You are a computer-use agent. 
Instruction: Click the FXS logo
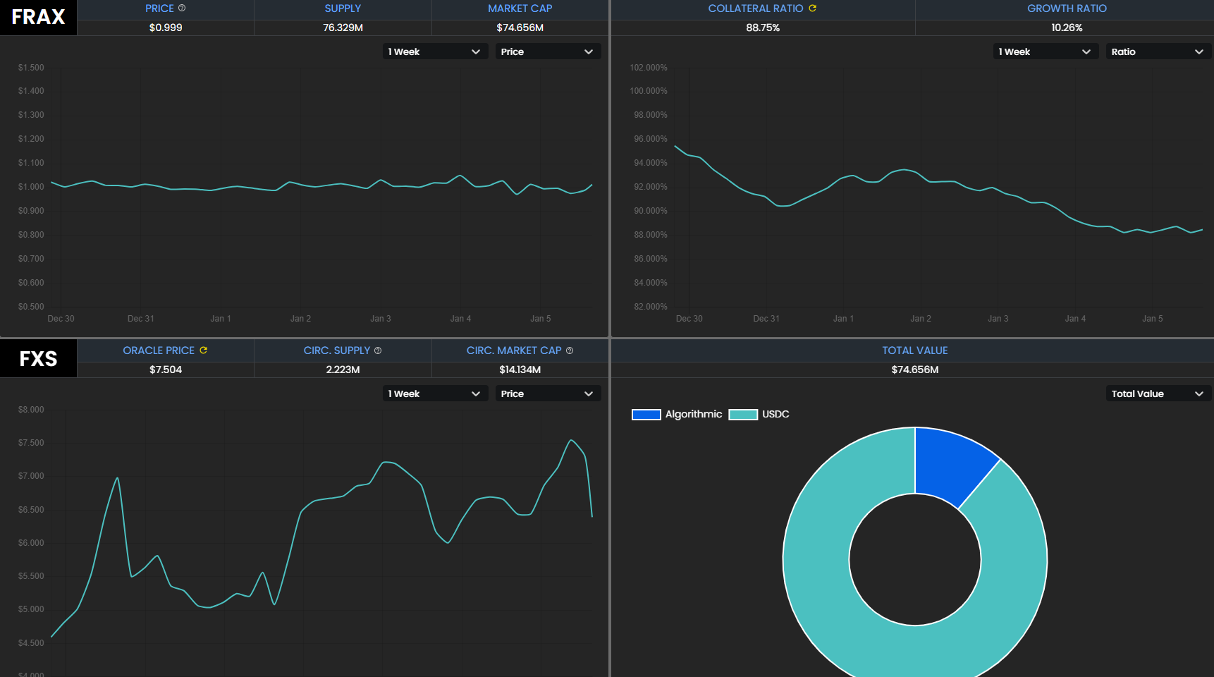pyautogui.click(x=38, y=359)
